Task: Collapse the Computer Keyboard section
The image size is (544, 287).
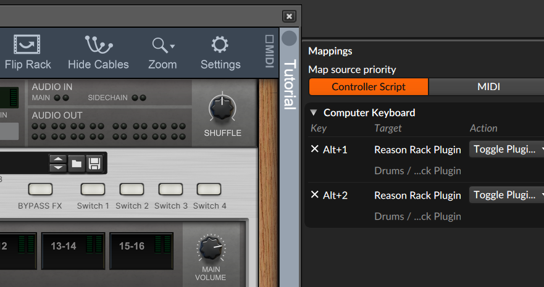Action: [x=314, y=112]
